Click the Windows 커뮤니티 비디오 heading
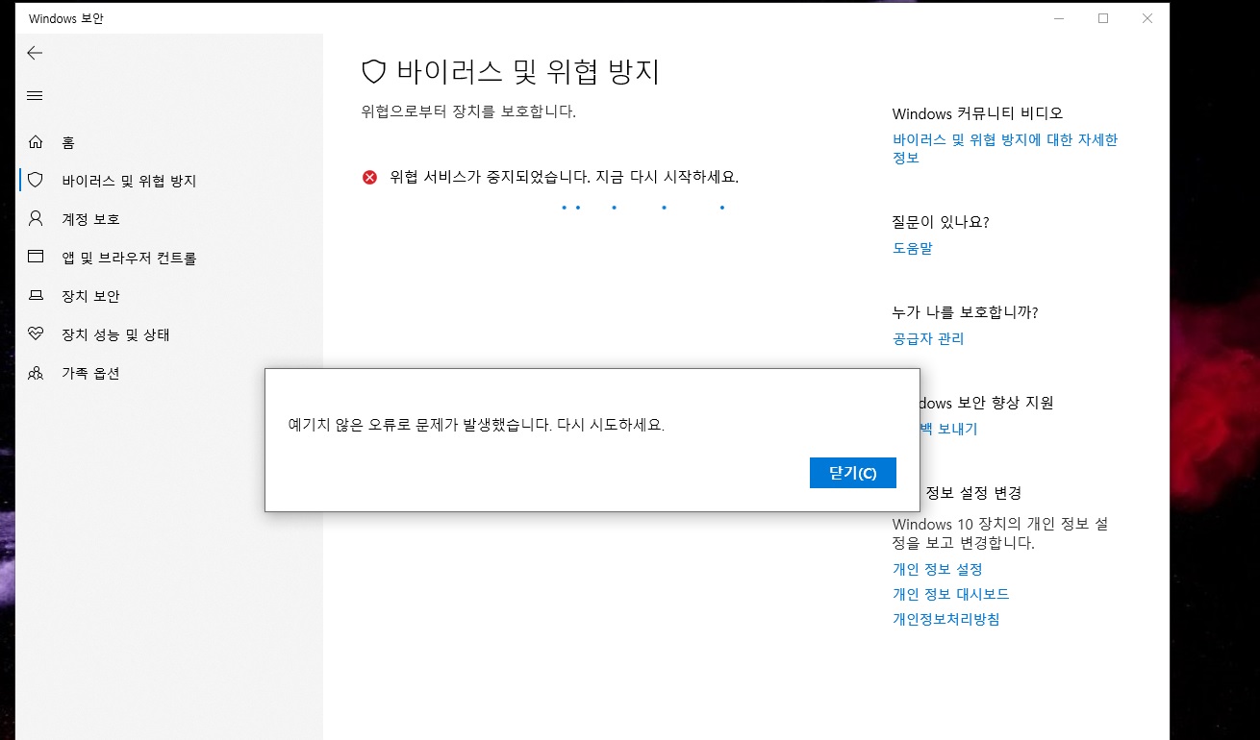The height and width of the screenshot is (740, 1260). pos(977,113)
